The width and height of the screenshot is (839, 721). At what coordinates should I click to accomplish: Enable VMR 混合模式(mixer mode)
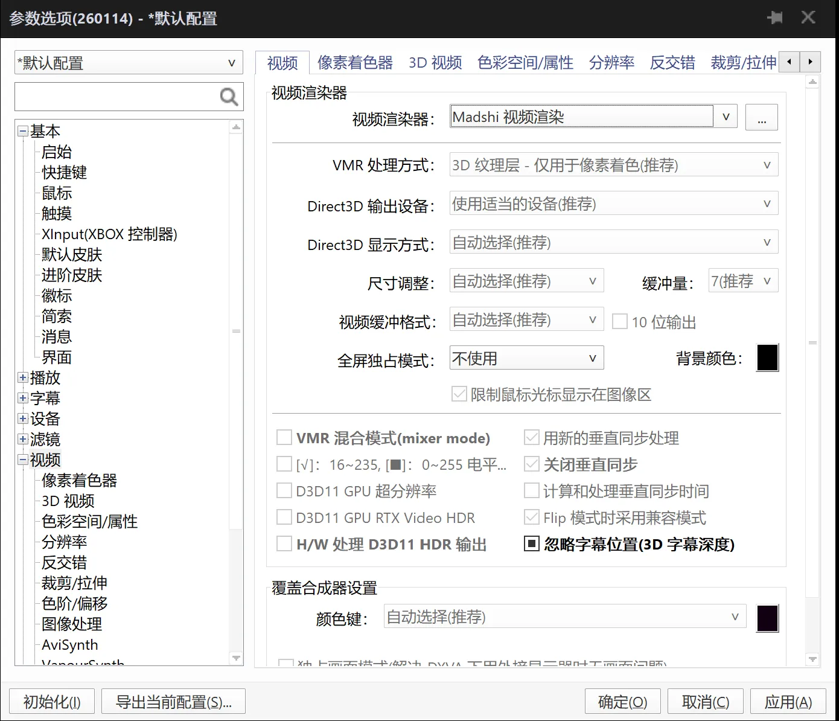(284, 437)
